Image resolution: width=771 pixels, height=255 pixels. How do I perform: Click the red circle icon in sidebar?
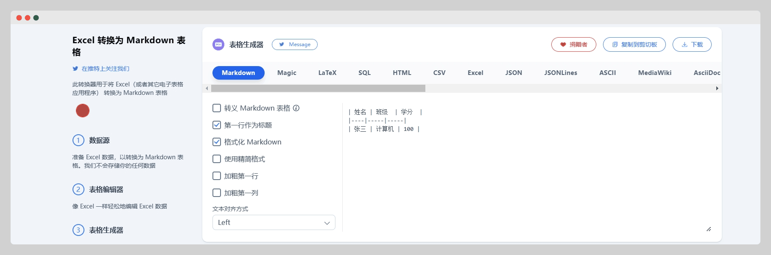pos(83,111)
